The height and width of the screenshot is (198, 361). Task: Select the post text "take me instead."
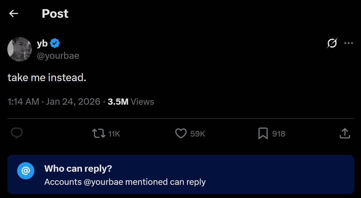[47, 77]
